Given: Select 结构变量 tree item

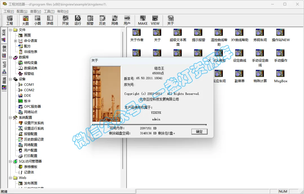Looking at the screenshot, I should coord(30,63).
